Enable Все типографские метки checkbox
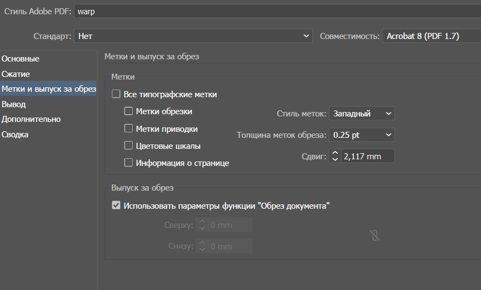 click(116, 94)
